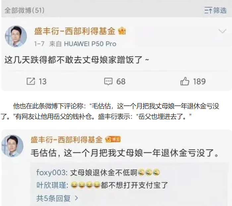Expand the post options chevron
Image resolution: width=232 pixels, height=206 pixels.
222,31
